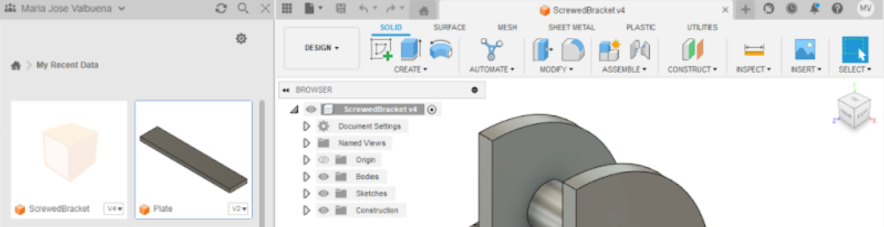This screenshot has width=884, height=227.
Task: Open the Plate V2 version dropdown
Action: (x=238, y=209)
